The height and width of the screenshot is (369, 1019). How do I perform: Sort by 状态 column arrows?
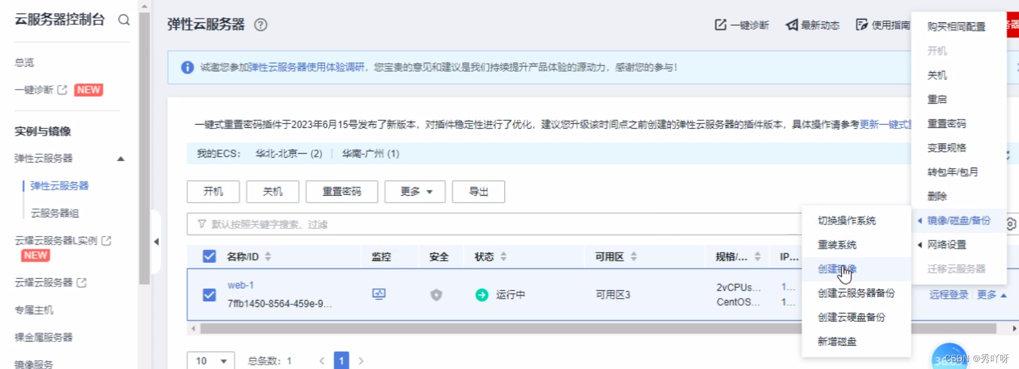504,256
